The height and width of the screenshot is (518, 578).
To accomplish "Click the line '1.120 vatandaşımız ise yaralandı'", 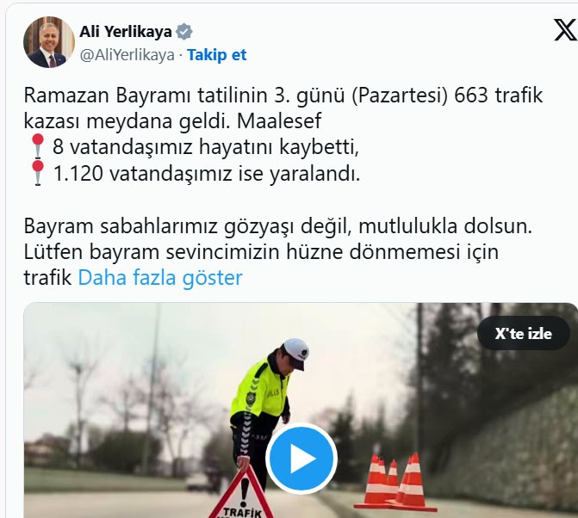I will [x=207, y=173].
